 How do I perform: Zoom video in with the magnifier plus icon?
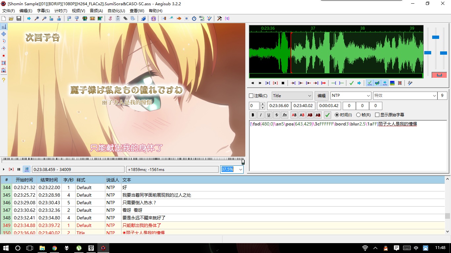coord(37,18)
